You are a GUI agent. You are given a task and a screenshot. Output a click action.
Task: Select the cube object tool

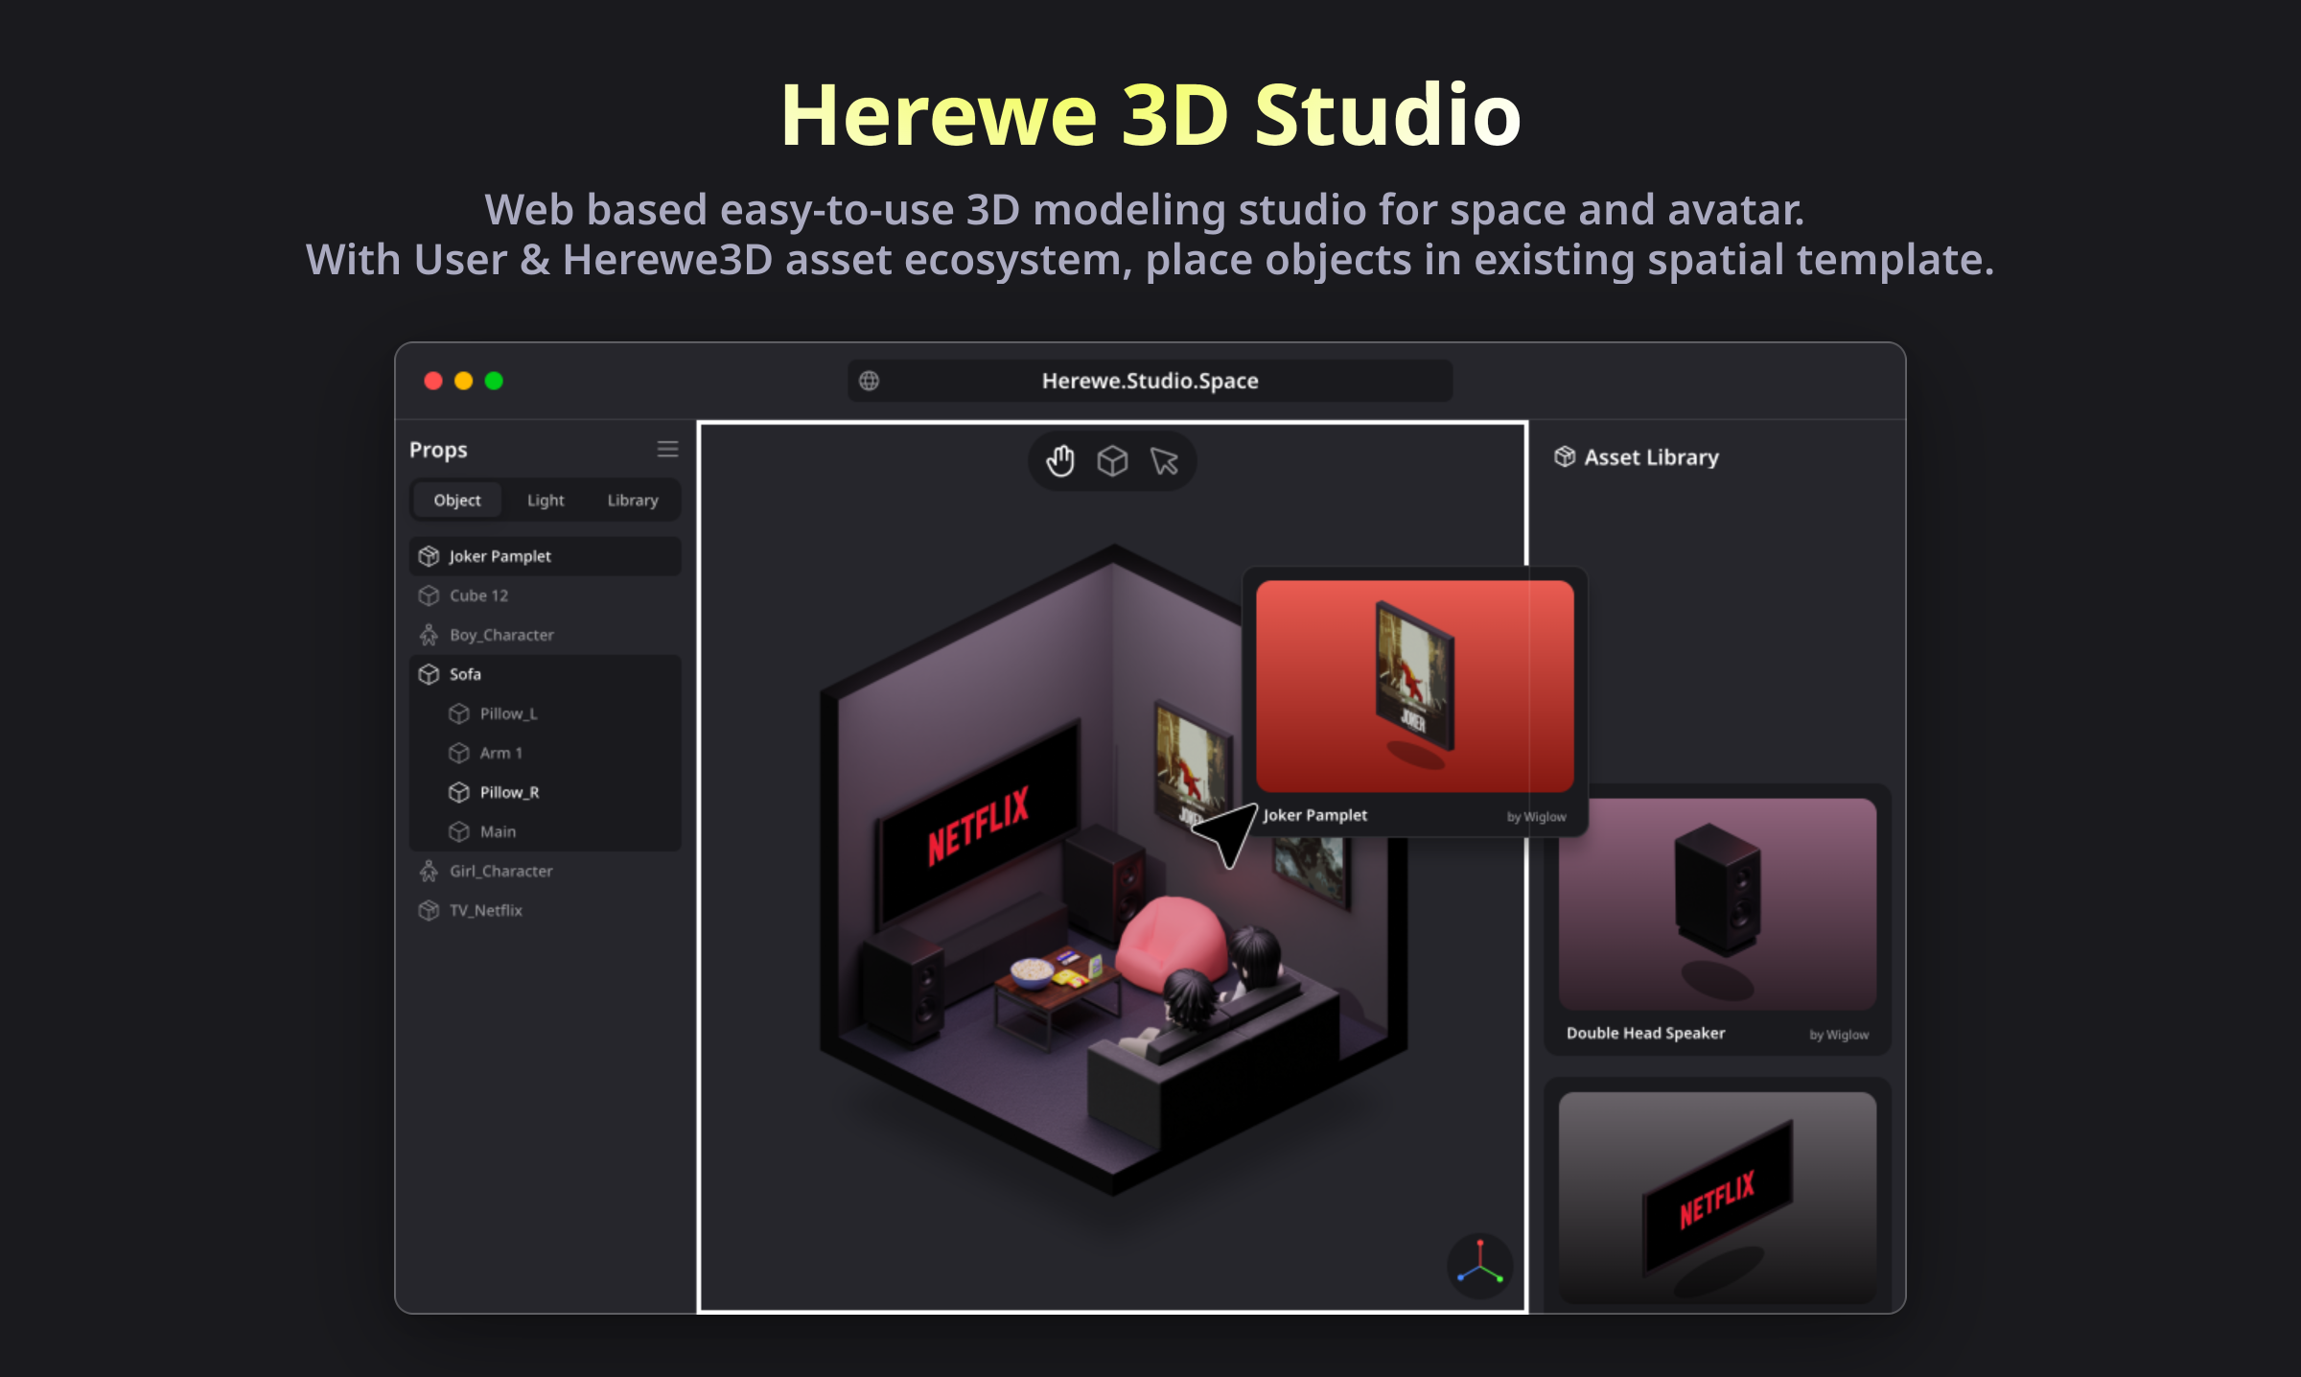[x=1112, y=461]
